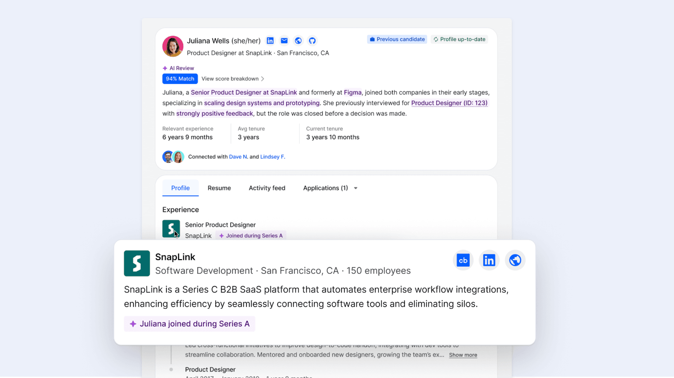Expand View score breakdown chevron

coord(262,79)
